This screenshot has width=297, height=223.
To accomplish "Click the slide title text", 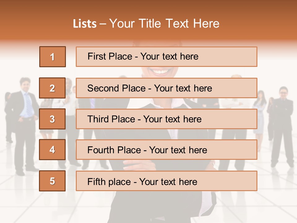I will (146, 24).
